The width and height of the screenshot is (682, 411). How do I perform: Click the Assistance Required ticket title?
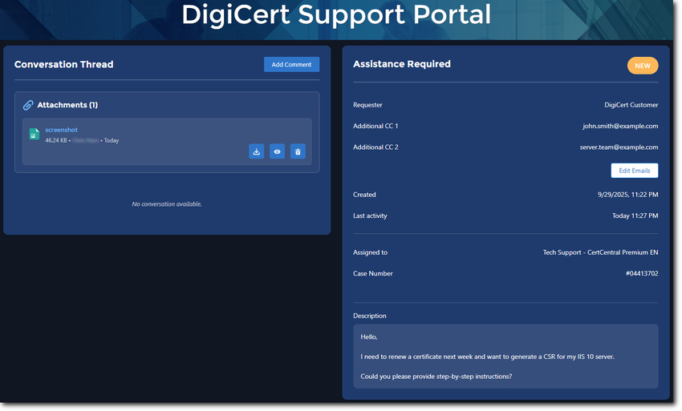[401, 64]
